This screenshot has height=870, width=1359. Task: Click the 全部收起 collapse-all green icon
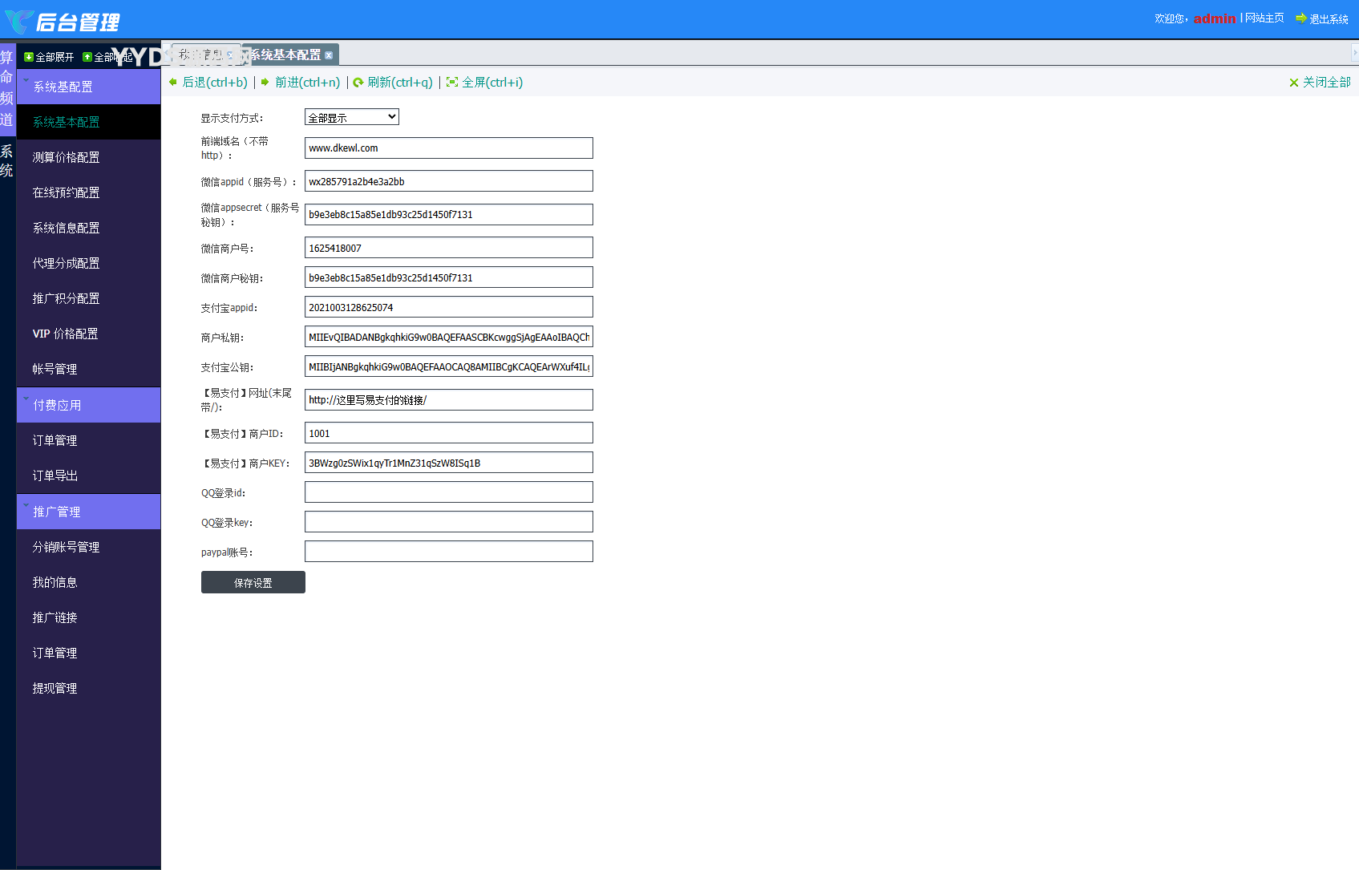click(x=87, y=57)
